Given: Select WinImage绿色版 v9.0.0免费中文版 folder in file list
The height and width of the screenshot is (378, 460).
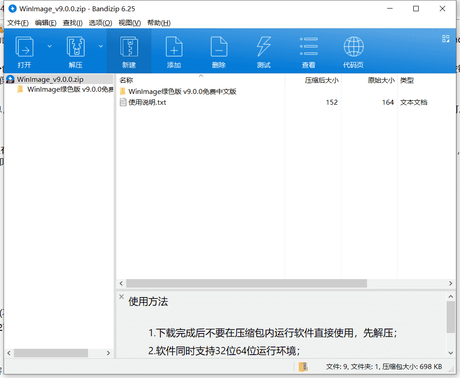Looking at the screenshot, I should click(x=182, y=92).
